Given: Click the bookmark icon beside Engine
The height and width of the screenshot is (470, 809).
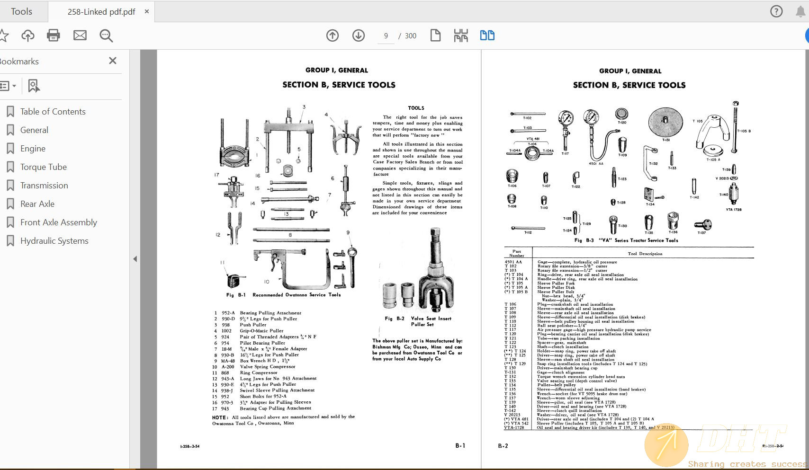Looking at the screenshot, I should [x=10, y=149].
